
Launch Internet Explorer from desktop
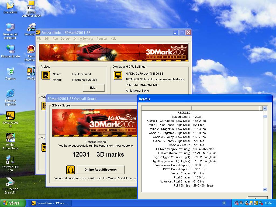pos(10,97)
